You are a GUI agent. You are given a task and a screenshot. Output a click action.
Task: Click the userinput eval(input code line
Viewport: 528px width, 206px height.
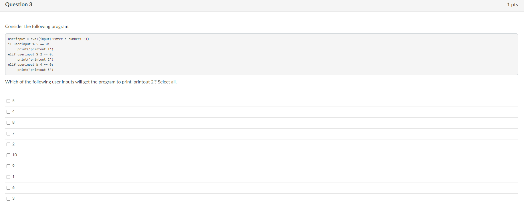pos(48,39)
